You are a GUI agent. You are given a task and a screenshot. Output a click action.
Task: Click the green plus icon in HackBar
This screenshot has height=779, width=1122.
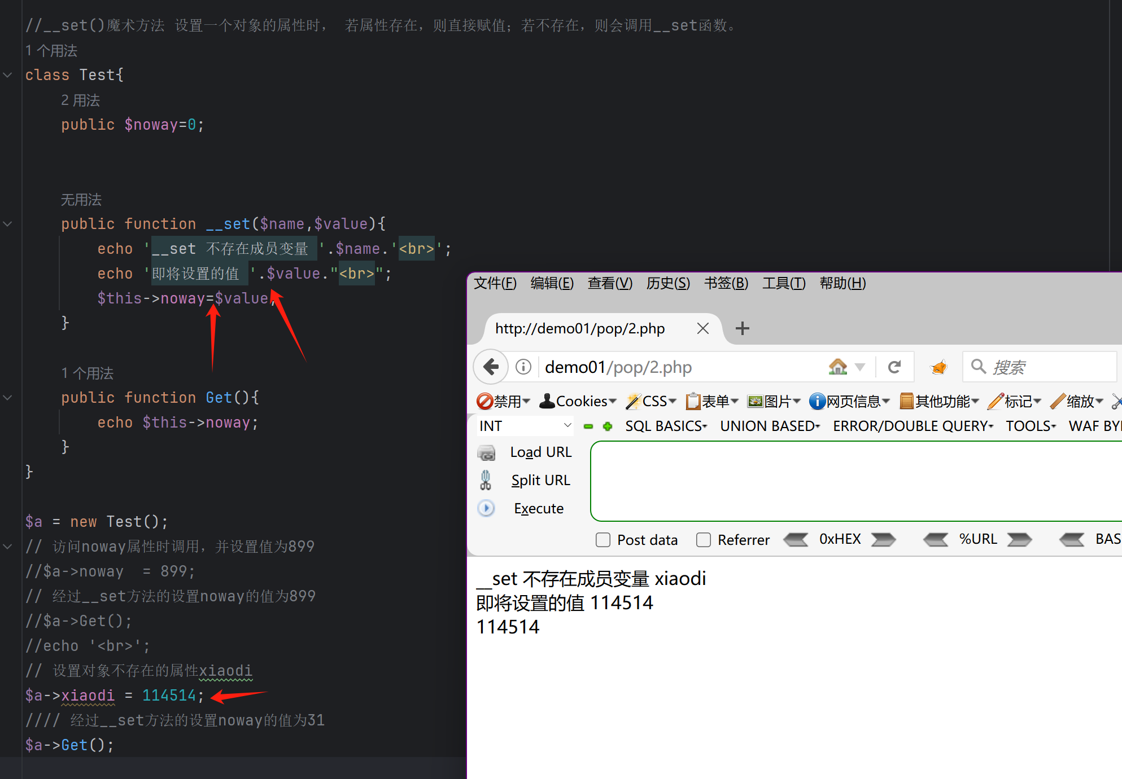[x=608, y=426]
